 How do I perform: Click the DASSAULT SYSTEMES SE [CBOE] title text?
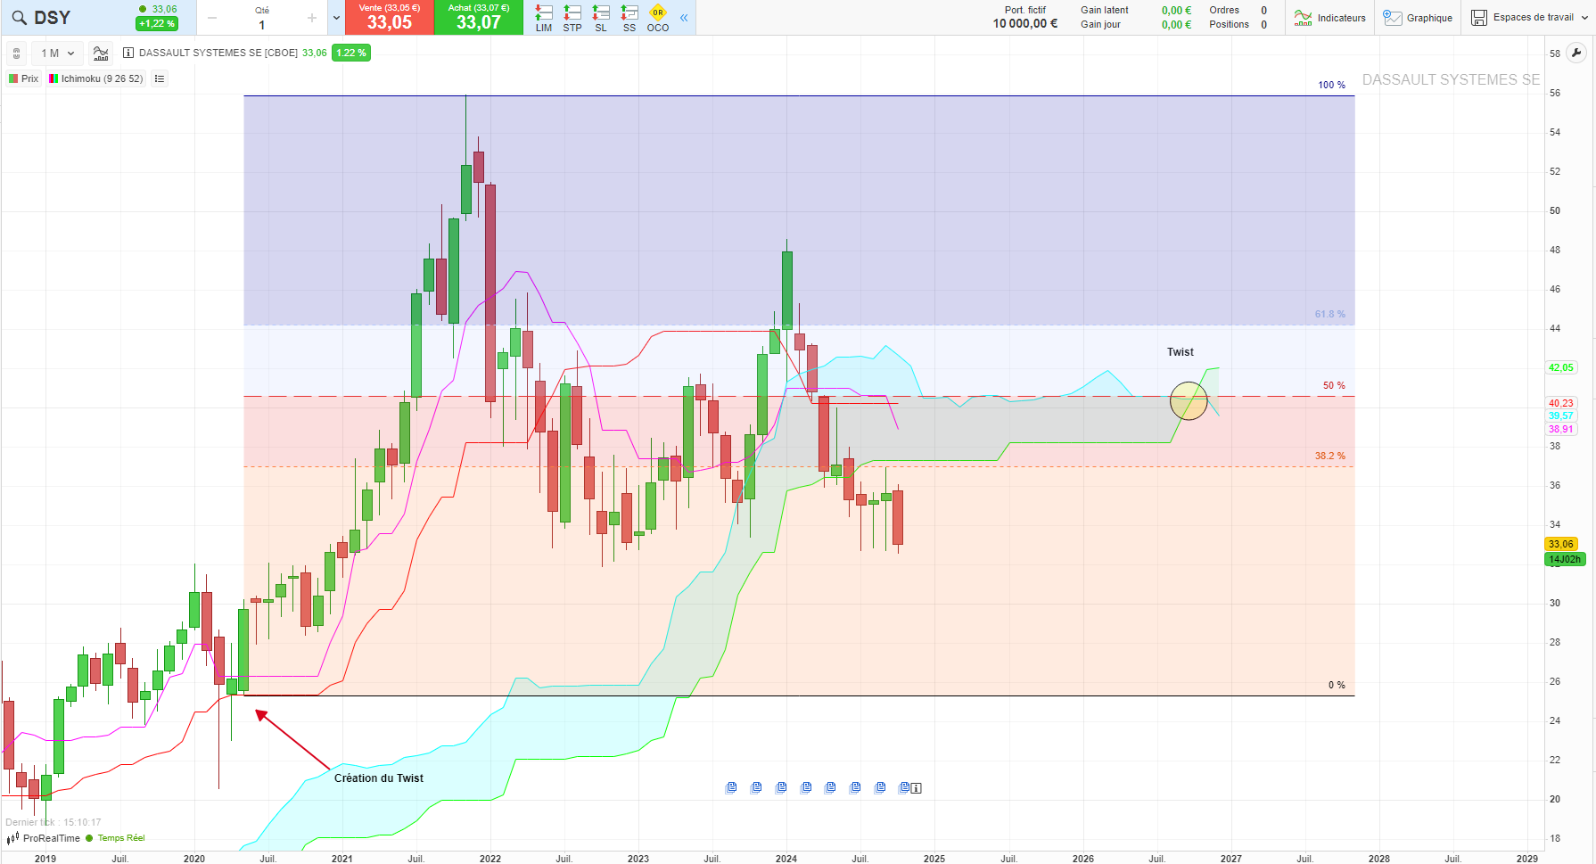pyautogui.click(x=218, y=53)
